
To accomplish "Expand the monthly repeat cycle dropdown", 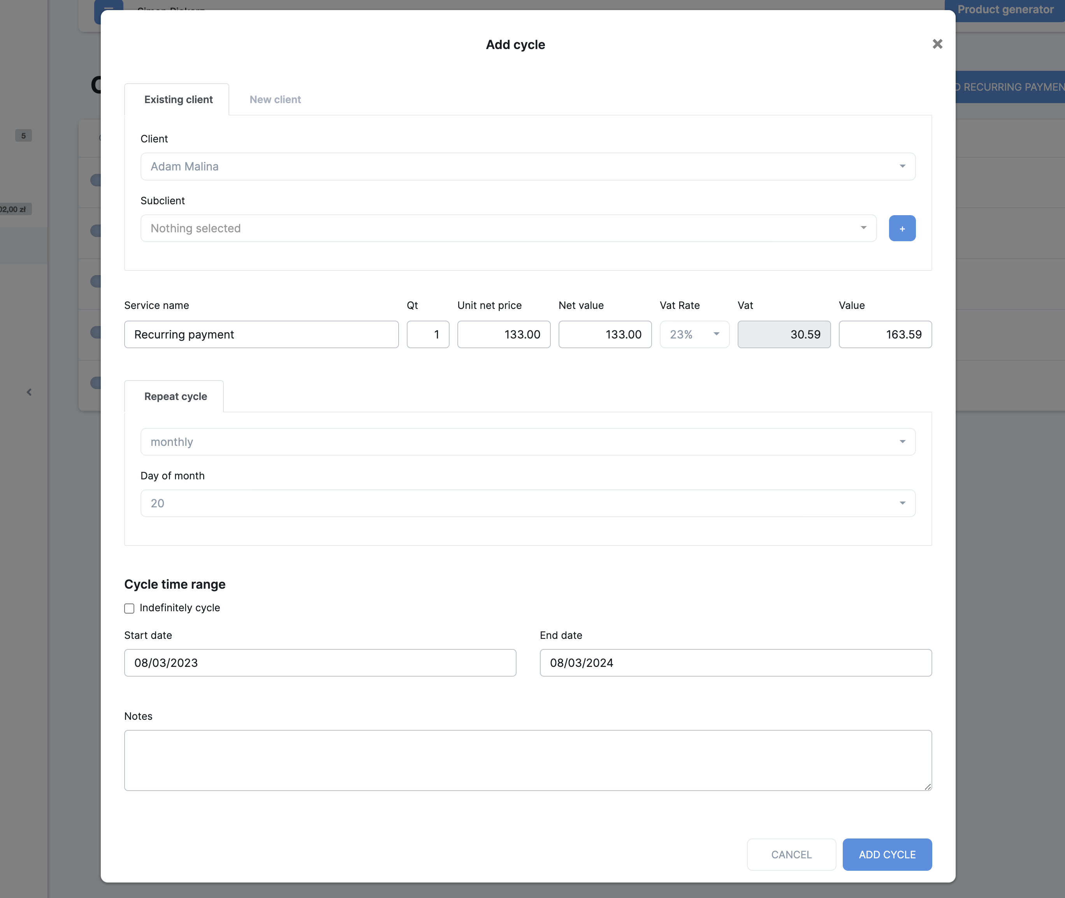I will tap(527, 442).
